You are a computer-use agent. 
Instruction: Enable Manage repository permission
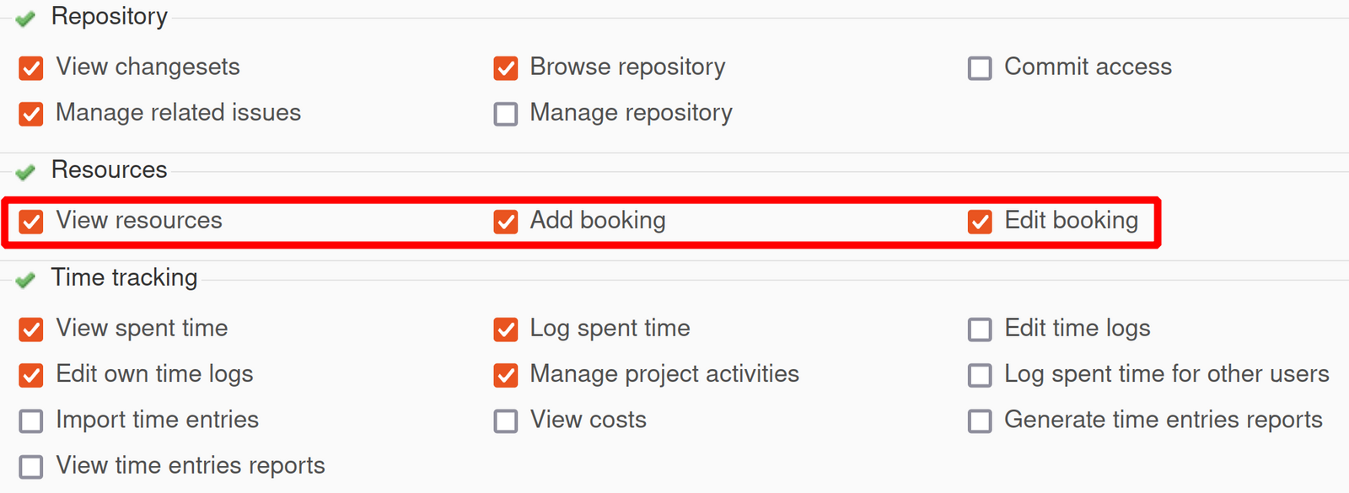tap(505, 114)
